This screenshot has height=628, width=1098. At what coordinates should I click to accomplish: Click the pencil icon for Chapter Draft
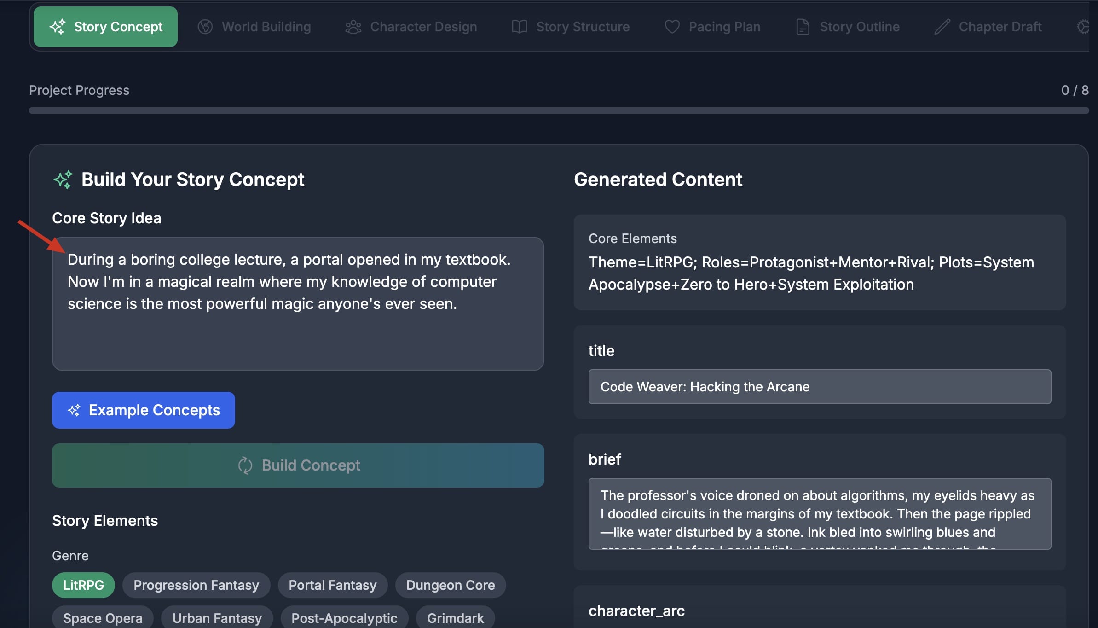pyautogui.click(x=942, y=27)
